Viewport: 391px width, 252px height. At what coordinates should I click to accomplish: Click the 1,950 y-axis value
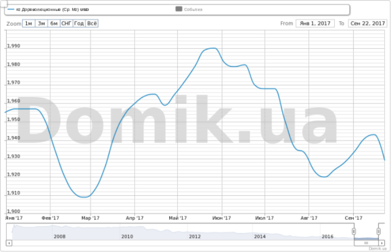point(14,119)
